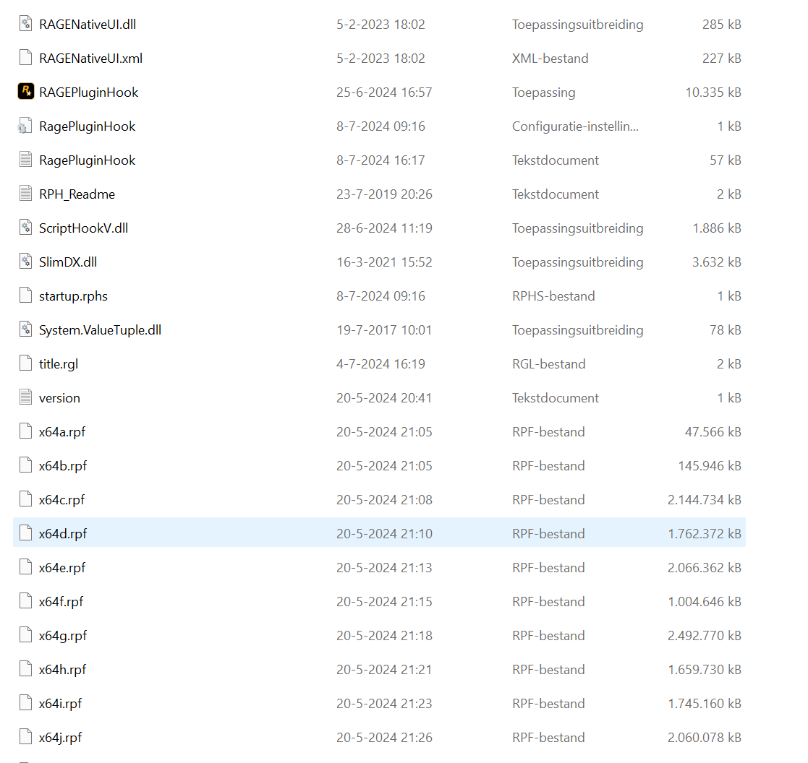Screen dimensions: 808x763
Task: Click the ScriptHookV.dll file icon
Action: point(26,228)
